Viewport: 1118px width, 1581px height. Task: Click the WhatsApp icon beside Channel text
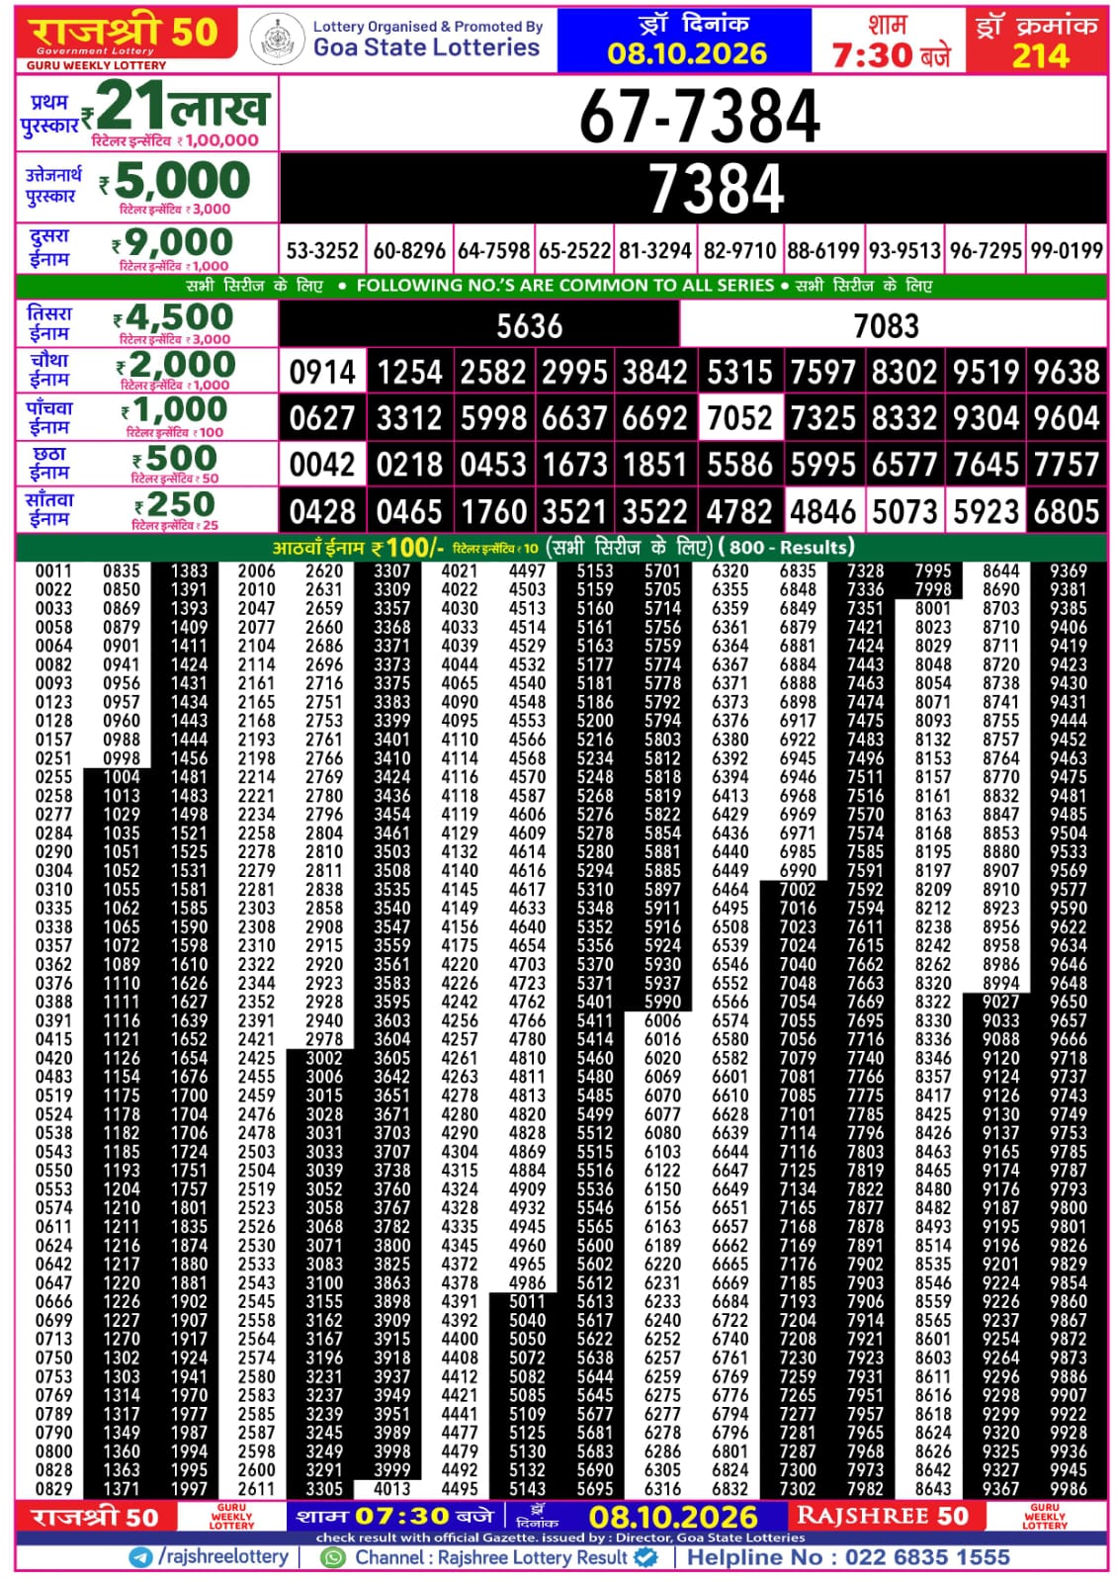pyautogui.click(x=334, y=1557)
